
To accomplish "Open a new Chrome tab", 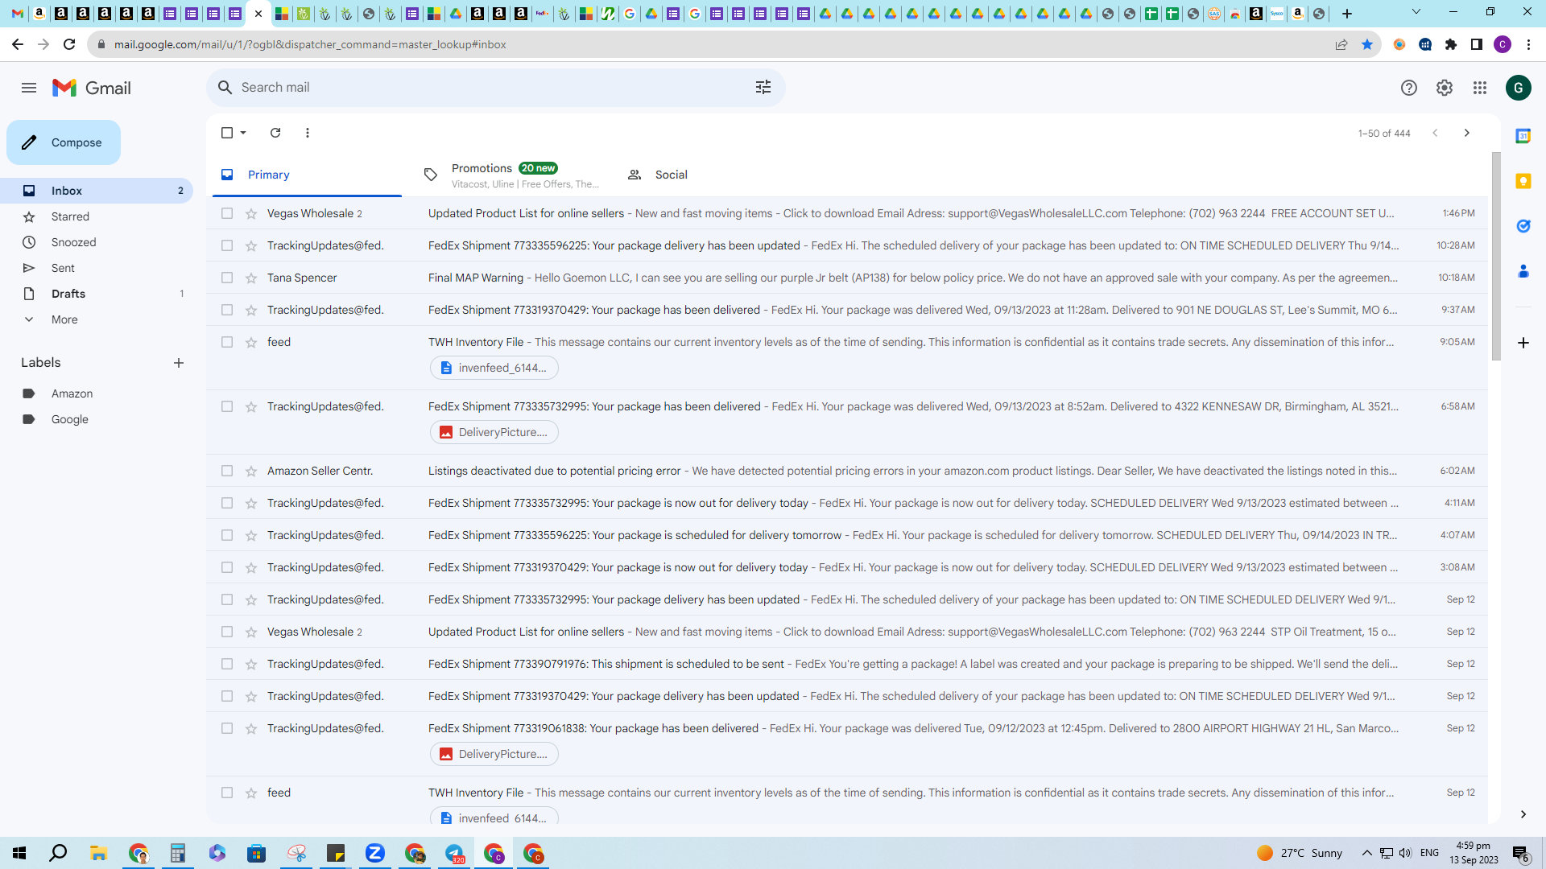I will click(x=1347, y=14).
